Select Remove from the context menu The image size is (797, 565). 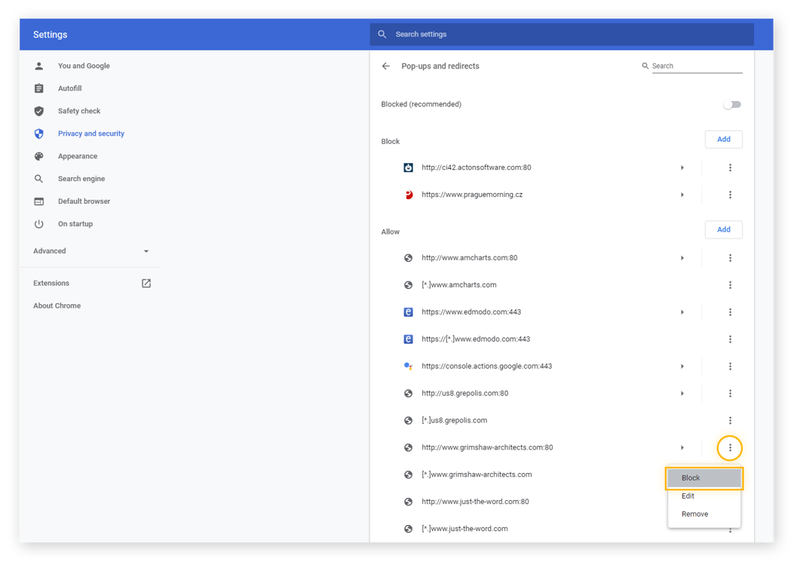point(694,514)
